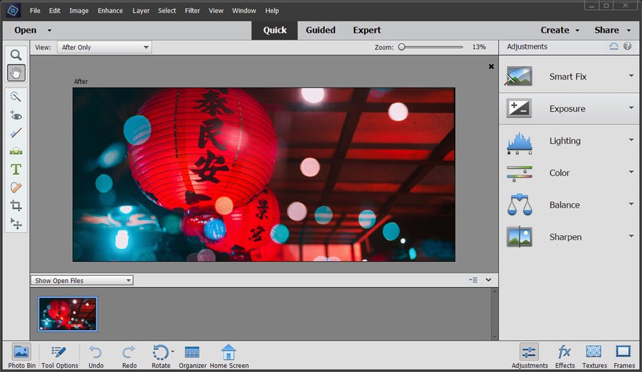Open the Rotate direction dropdown arrow
This screenshot has width=642, height=372.
[173, 351]
